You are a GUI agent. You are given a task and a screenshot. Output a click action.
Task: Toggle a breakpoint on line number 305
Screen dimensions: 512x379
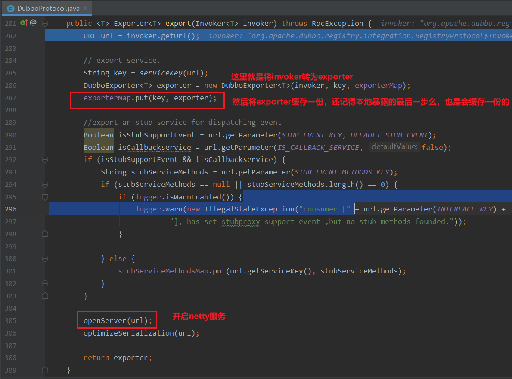[x=11, y=321]
